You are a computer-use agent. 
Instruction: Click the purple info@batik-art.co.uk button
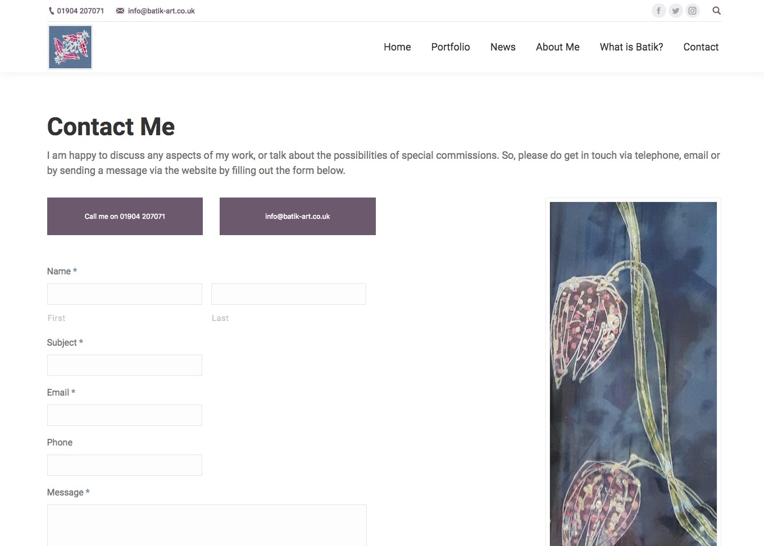[298, 216]
